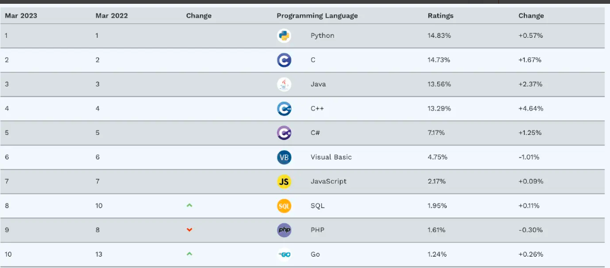Select the Programming Language column header

coord(317,16)
